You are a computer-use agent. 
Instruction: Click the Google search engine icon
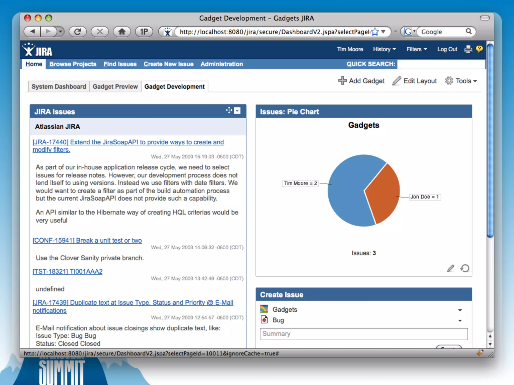pos(408,32)
